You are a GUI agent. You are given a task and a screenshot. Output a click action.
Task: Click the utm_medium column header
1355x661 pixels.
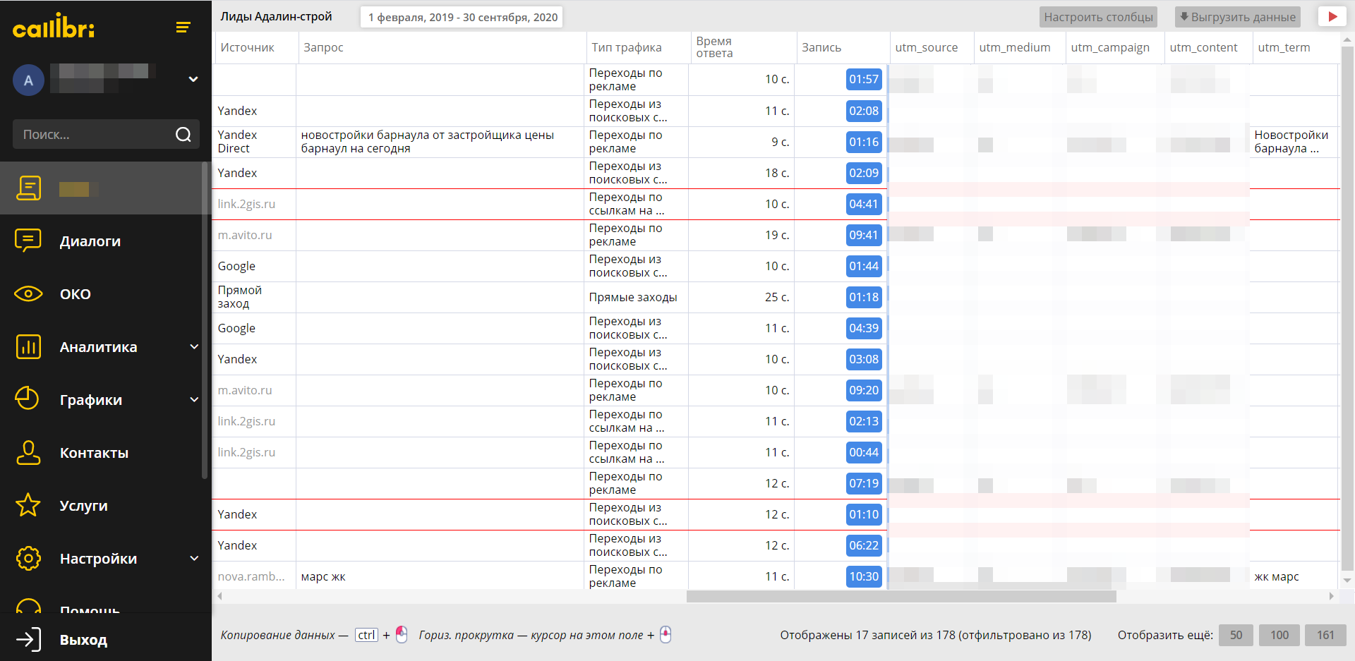(1019, 47)
